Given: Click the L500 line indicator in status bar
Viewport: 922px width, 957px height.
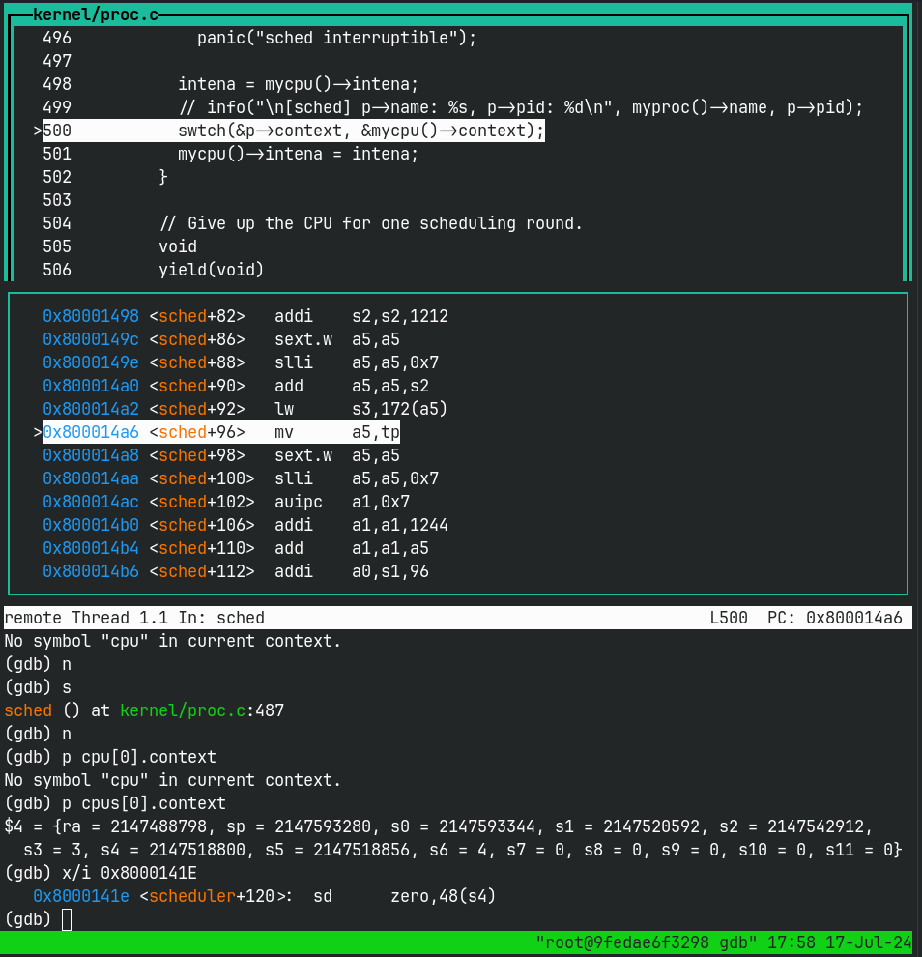Looking at the screenshot, I should (729, 618).
